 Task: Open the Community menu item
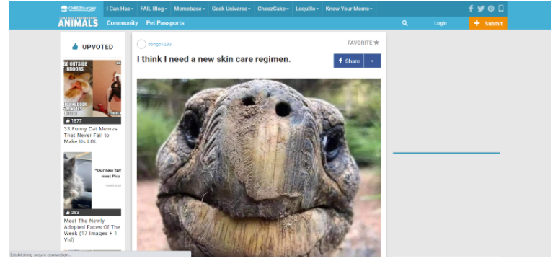point(122,23)
